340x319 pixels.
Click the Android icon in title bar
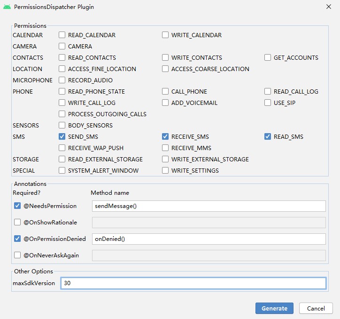7,7
